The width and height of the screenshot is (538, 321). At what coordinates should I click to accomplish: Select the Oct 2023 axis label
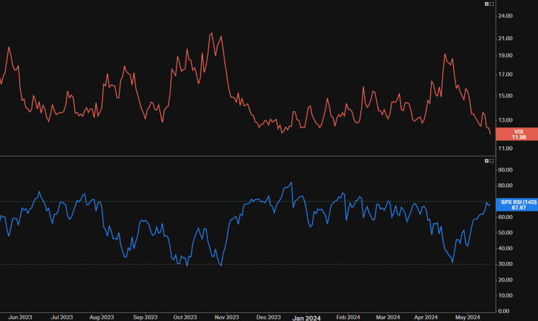(185, 316)
